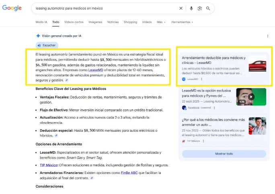
Task: Open three-dot menu beside TIP México source
Action: tap(203, 141)
